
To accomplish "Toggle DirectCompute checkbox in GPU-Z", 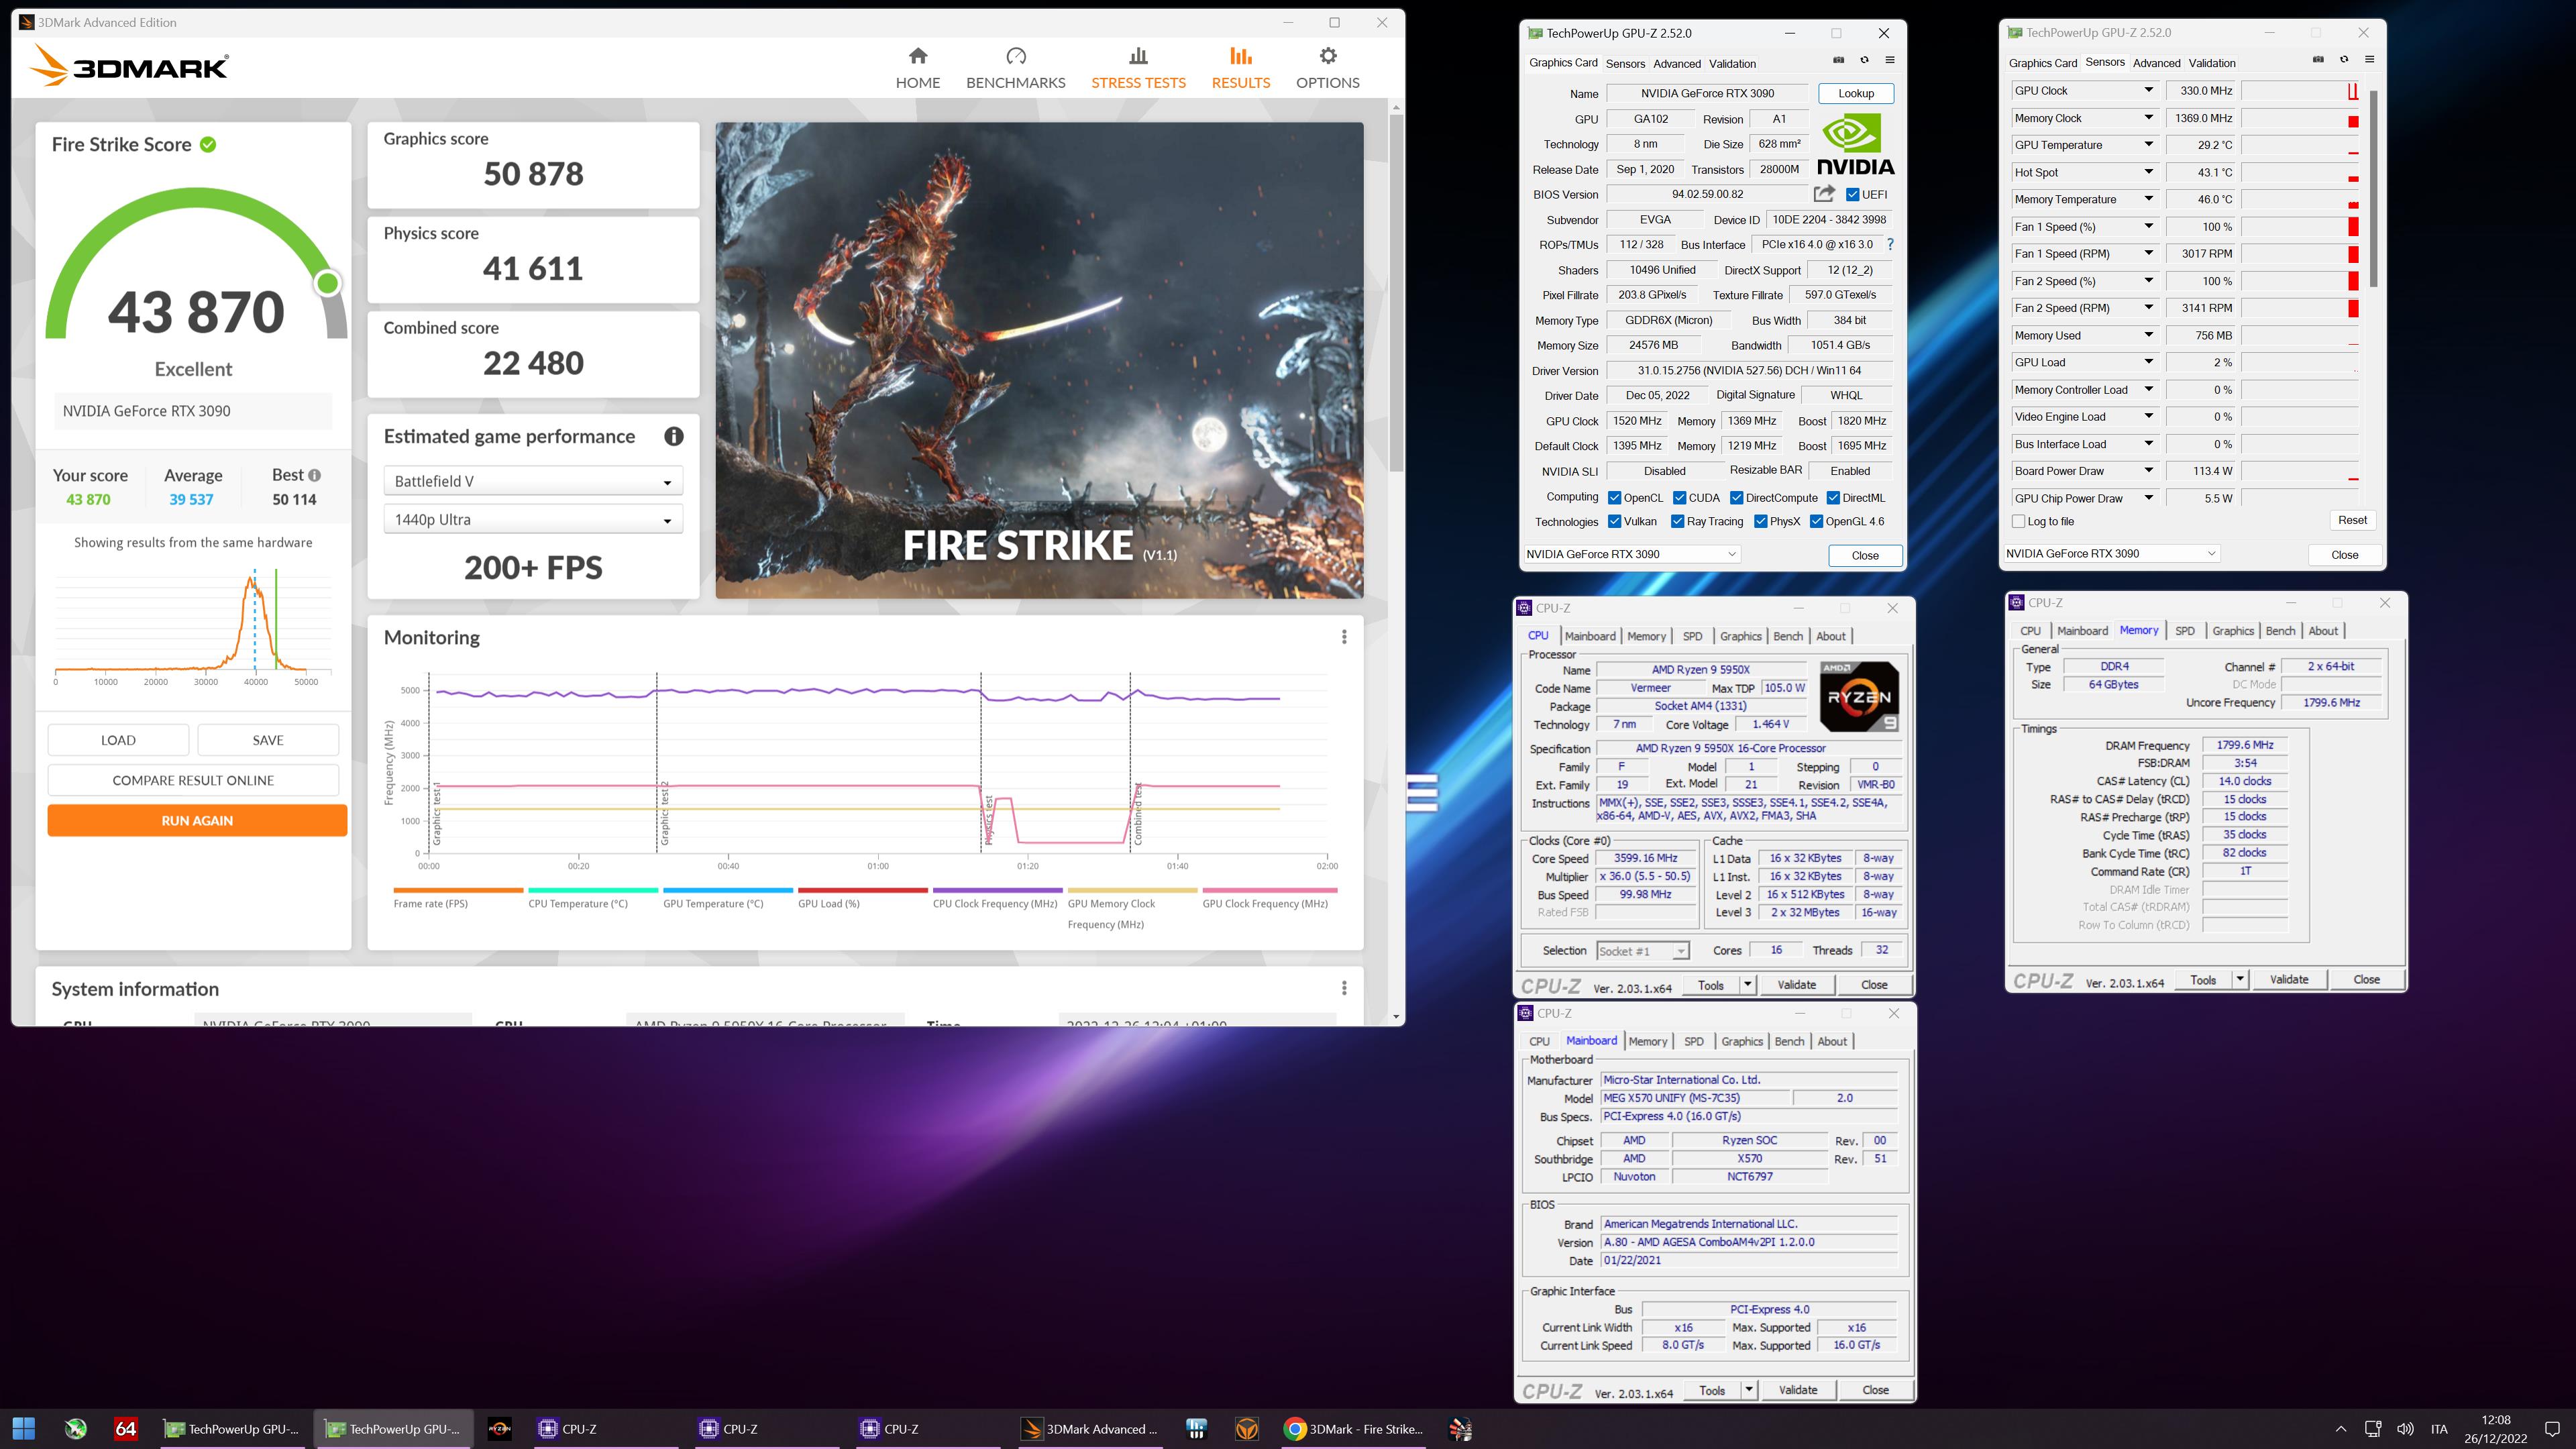I will click(x=1736, y=498).
